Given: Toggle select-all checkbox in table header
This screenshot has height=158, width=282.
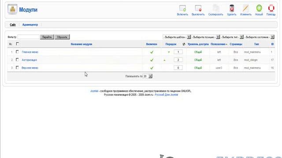Looking at the screenshot, I should (x=18, y=44).
